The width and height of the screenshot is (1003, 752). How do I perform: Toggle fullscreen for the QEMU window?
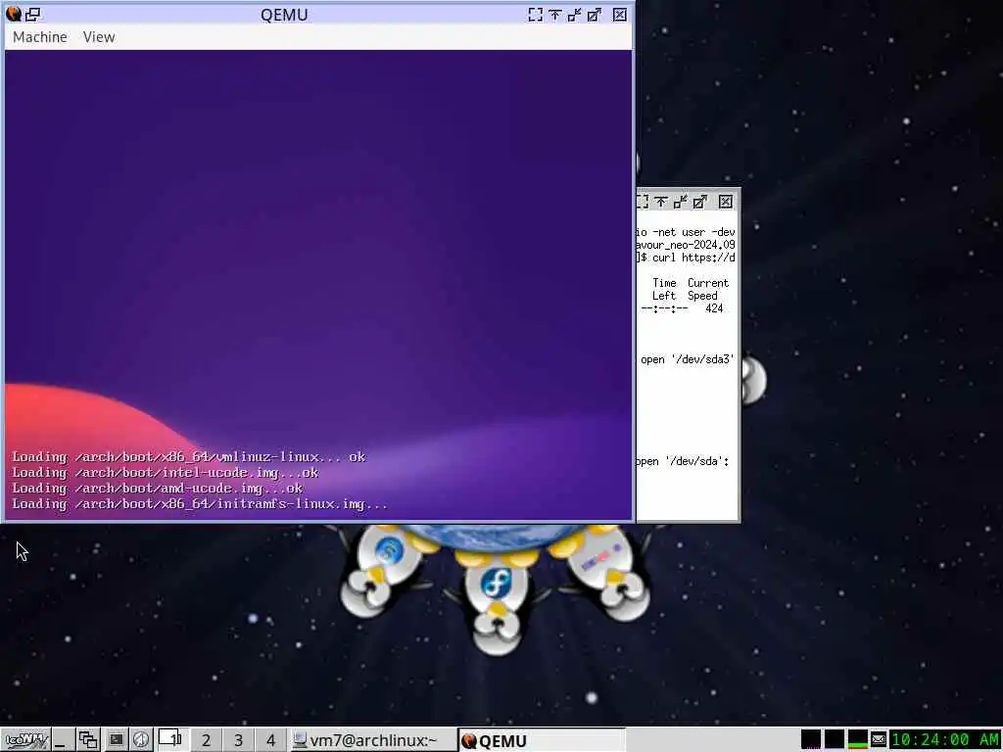(x=535, y=15)
